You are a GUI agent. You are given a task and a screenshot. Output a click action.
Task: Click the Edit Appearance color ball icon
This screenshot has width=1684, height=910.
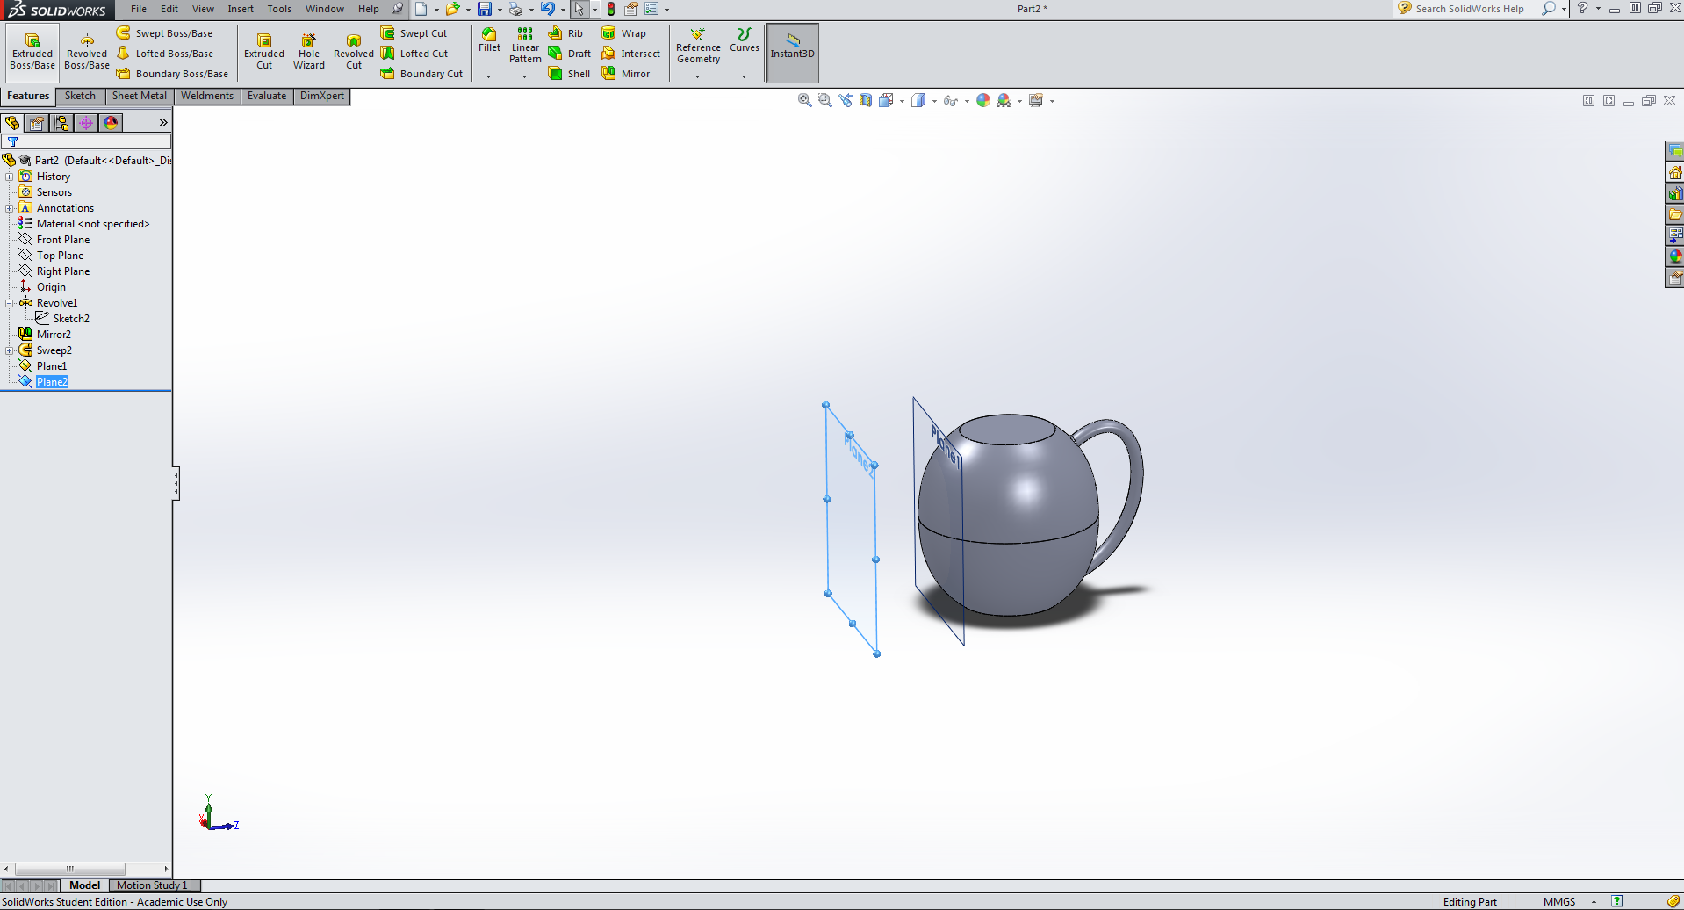click(x=983, y=101)
